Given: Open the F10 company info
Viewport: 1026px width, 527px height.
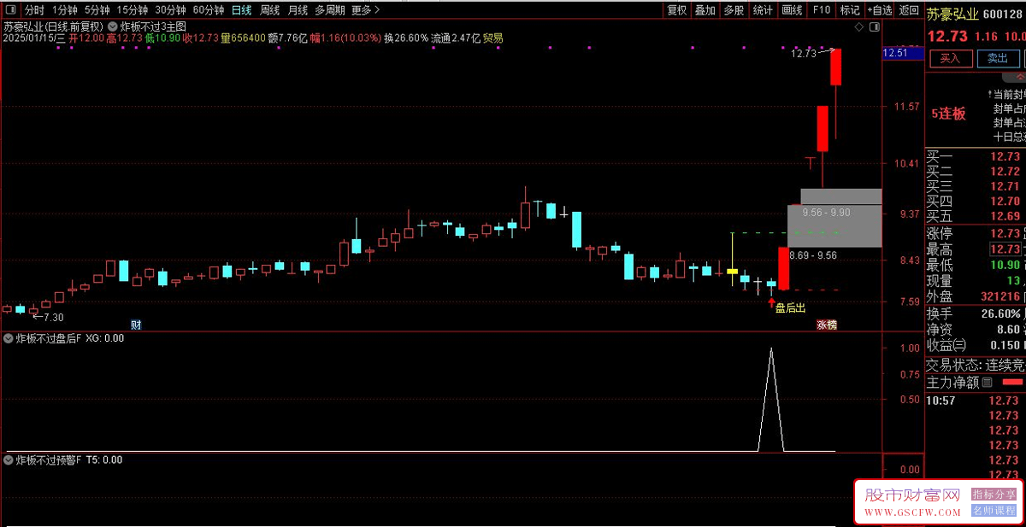Looking at the screenshot, I should (x=821, y=10).
